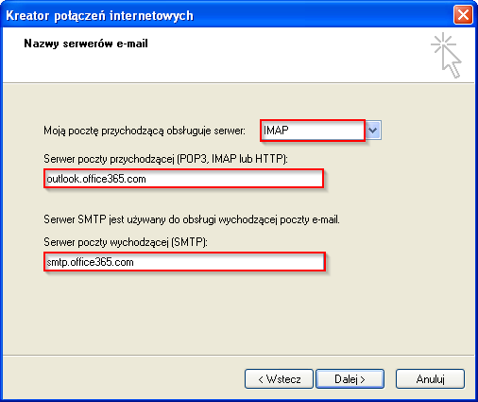Click the Moją pocztę przychodzącą obsługuje serwer label
The width and height of the screenshot is (478, 402).
click(x=145, y=131)
